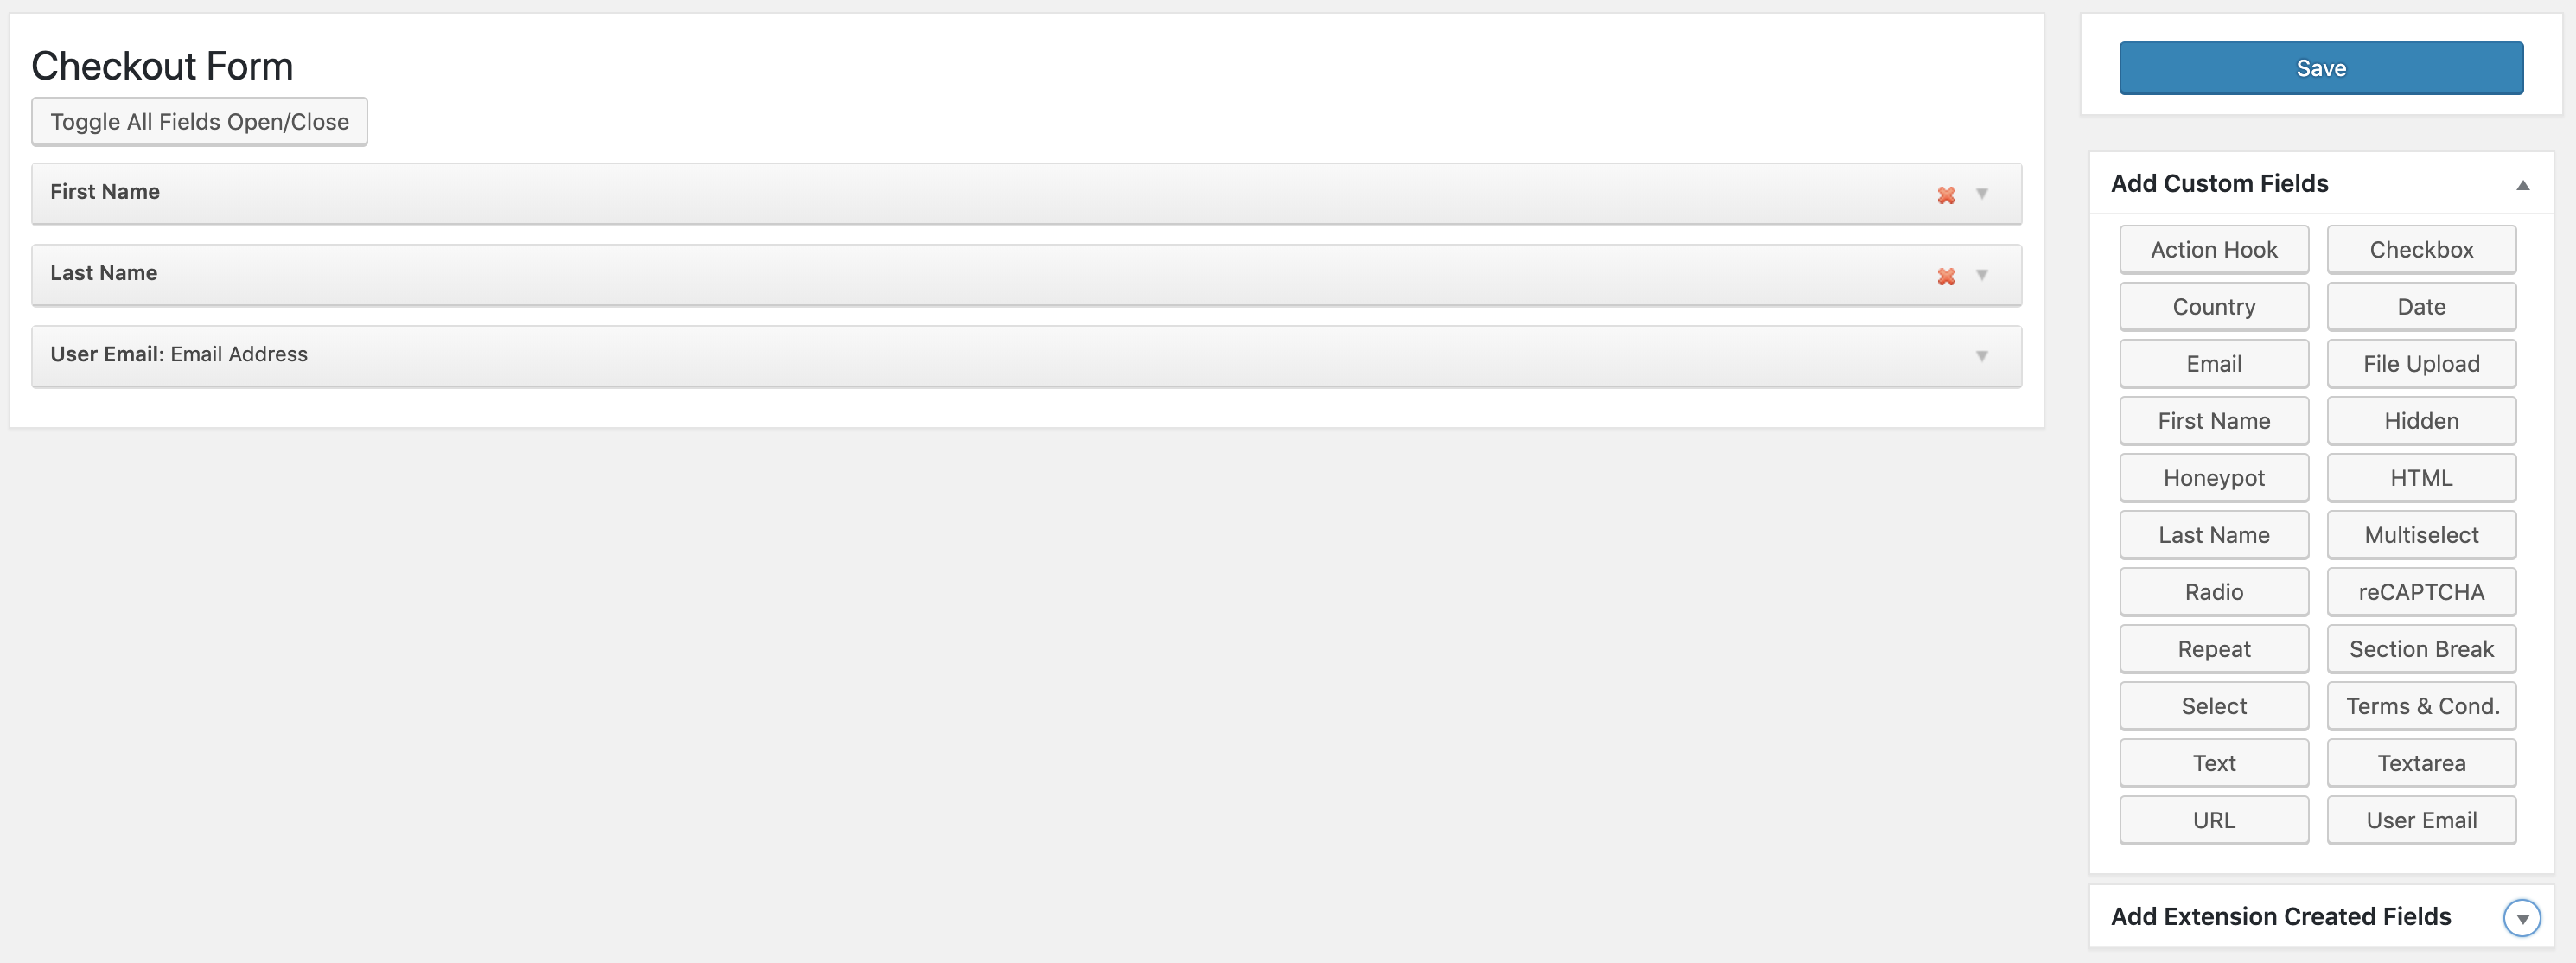Image resolution: width=2576 pixels, height=963 pixels.
Task: Collapse the Add Custom Fields panel
Action: 2520,182
